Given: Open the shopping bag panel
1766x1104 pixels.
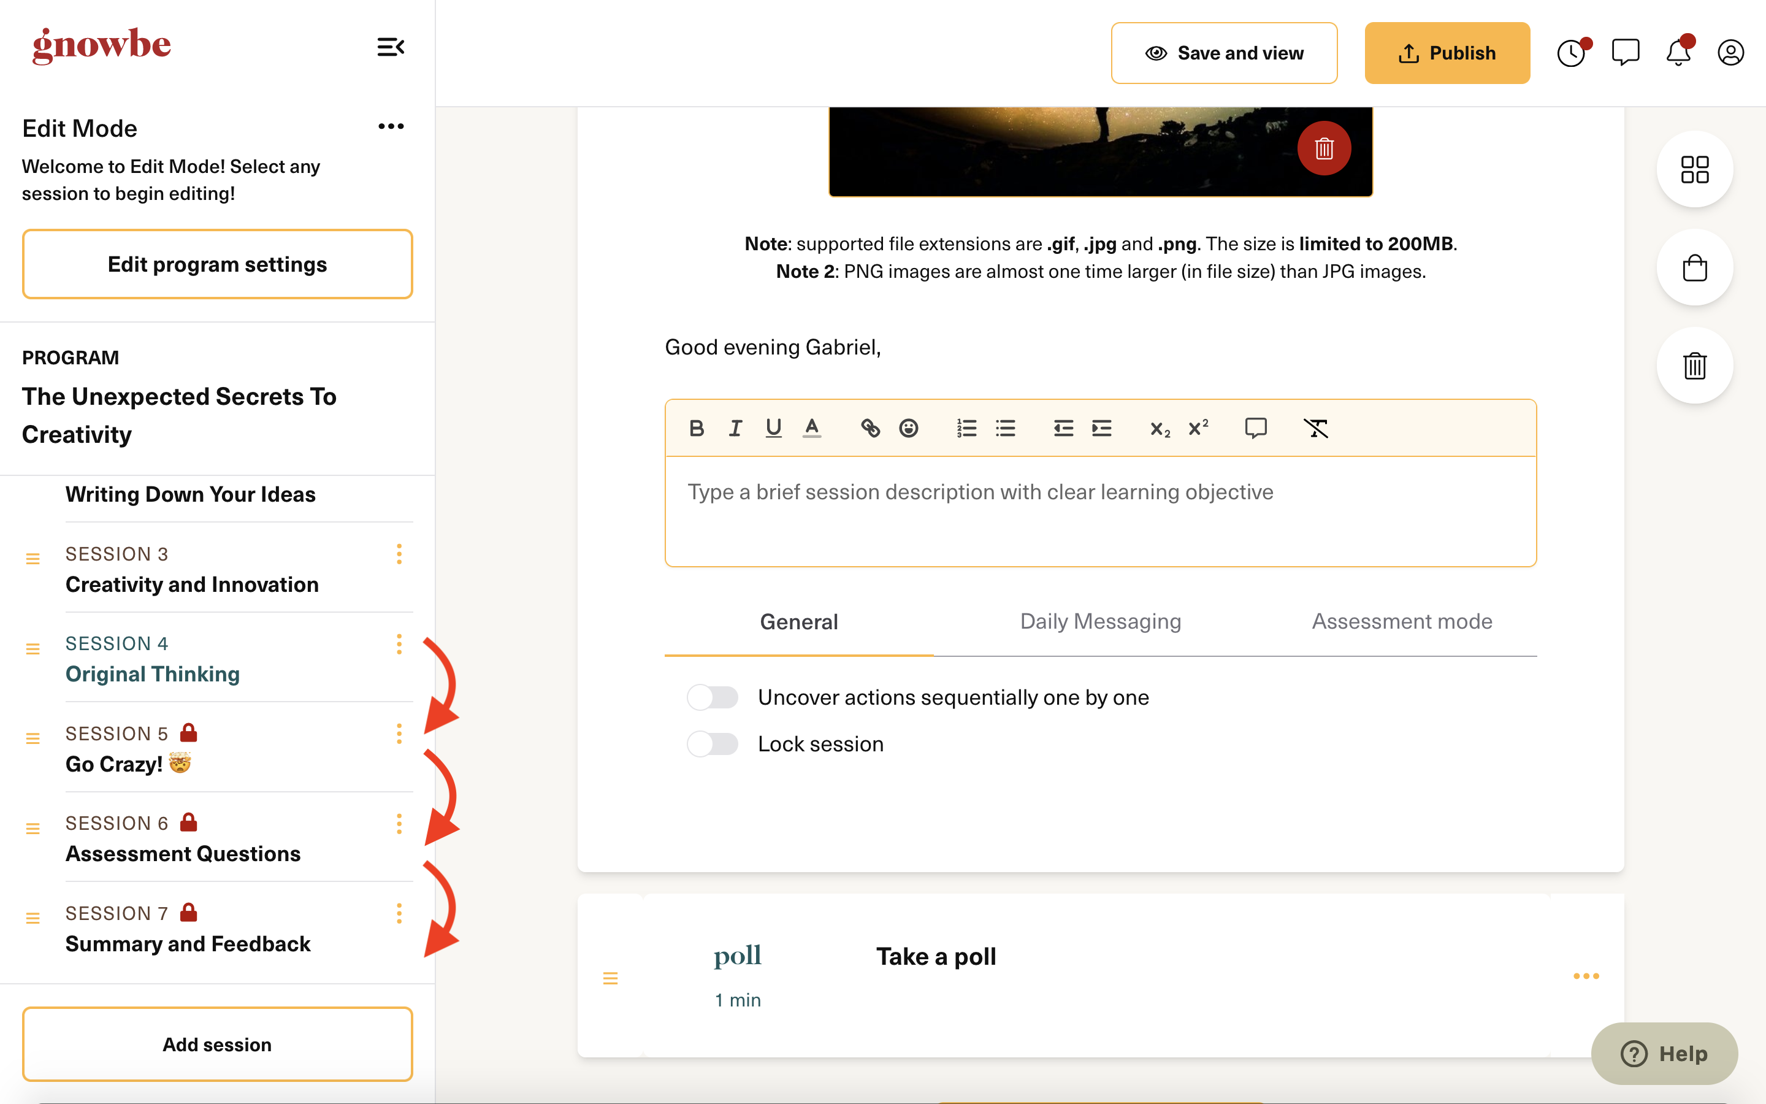Looking at the screenshot, I should [x=1694, y=268].
